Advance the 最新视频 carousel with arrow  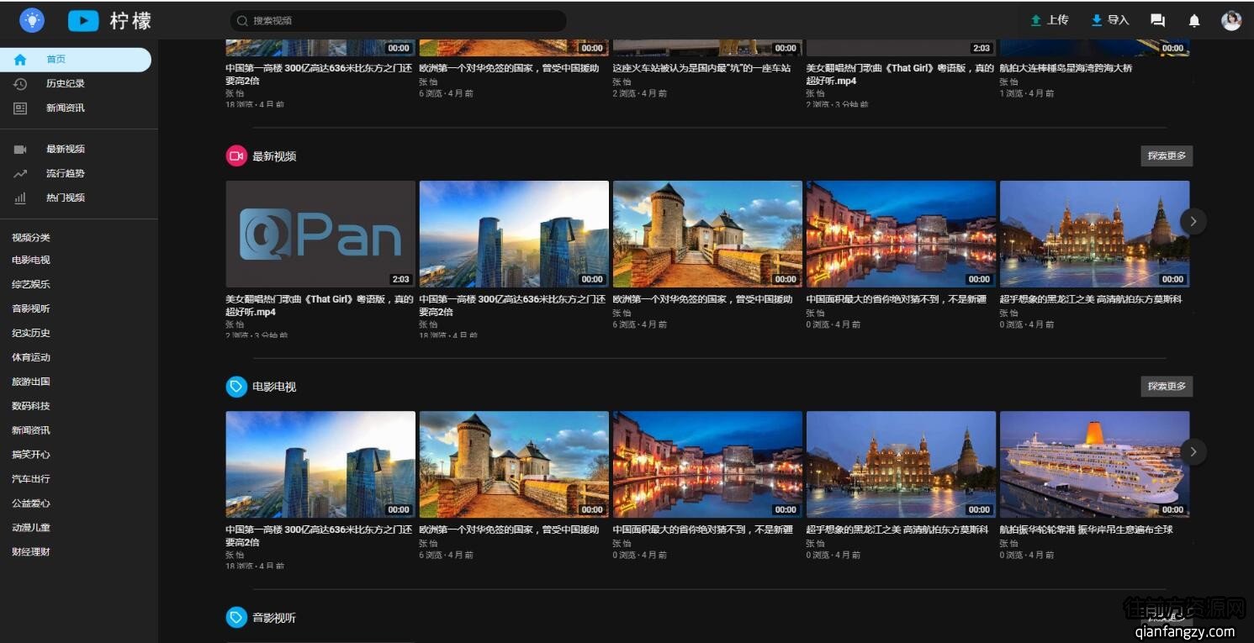point(1193,221)
